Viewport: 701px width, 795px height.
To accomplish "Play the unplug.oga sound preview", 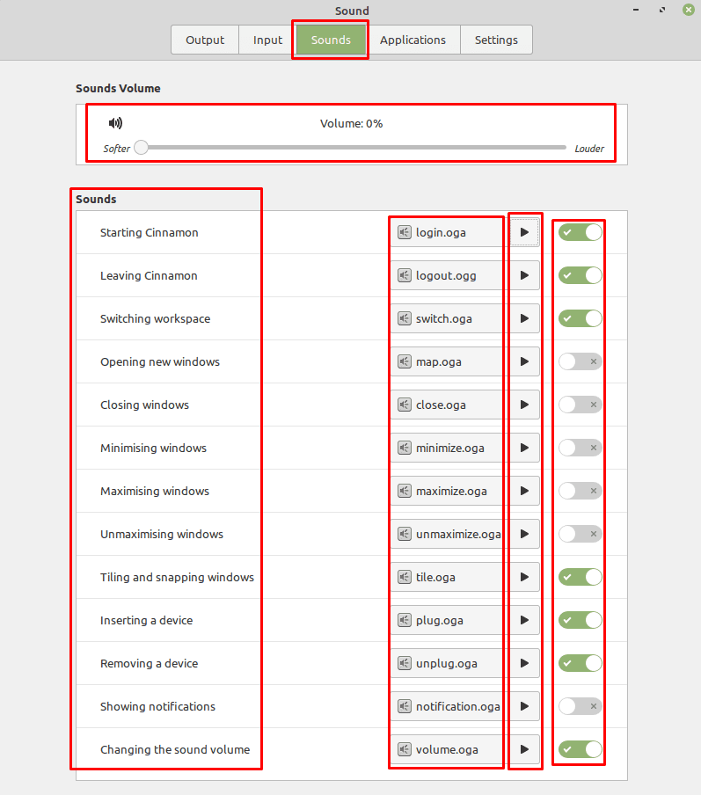I will click(524, 663).
